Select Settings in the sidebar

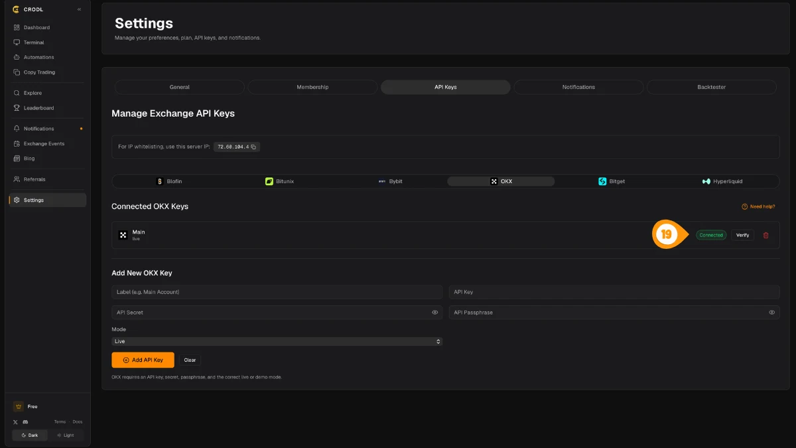tap(48, 200)
